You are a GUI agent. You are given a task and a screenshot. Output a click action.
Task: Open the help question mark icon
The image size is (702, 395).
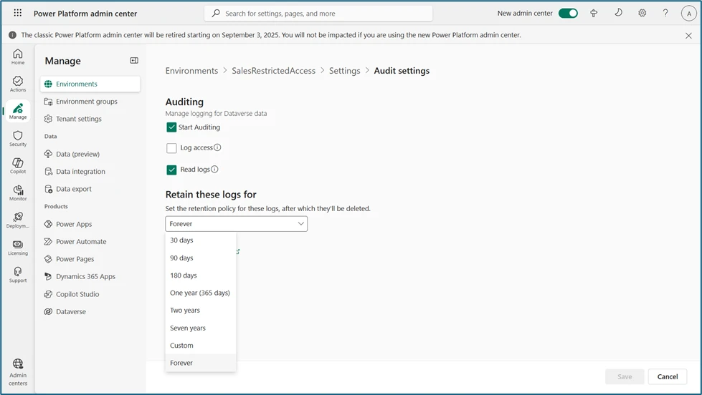coord(665,13)
